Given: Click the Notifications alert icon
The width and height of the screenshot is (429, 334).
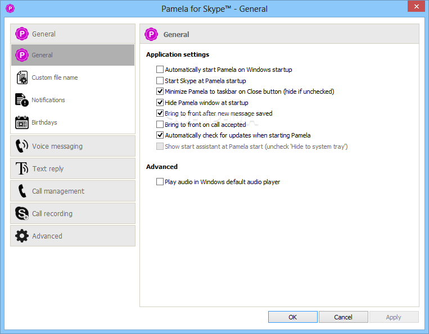Looking at the screenshot, I should click(x=22, y=100).
